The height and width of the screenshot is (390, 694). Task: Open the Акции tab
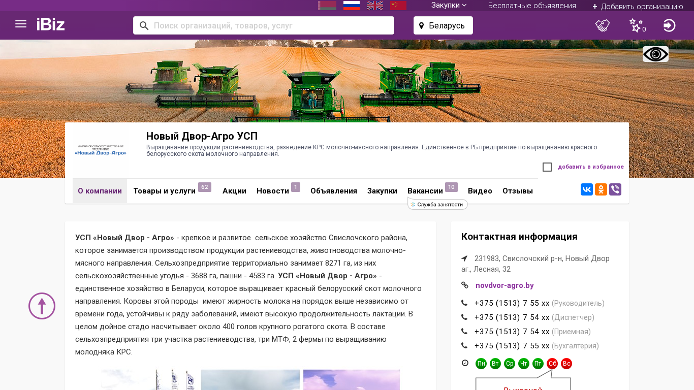pyautogui.click(x=234, y=191)
